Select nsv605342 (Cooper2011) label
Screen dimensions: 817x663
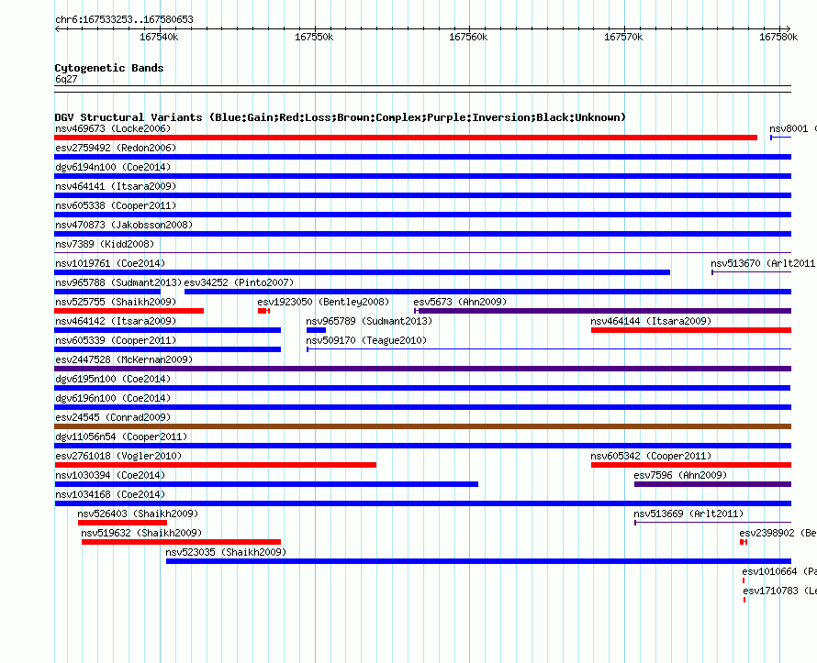(x=651, y=456)
